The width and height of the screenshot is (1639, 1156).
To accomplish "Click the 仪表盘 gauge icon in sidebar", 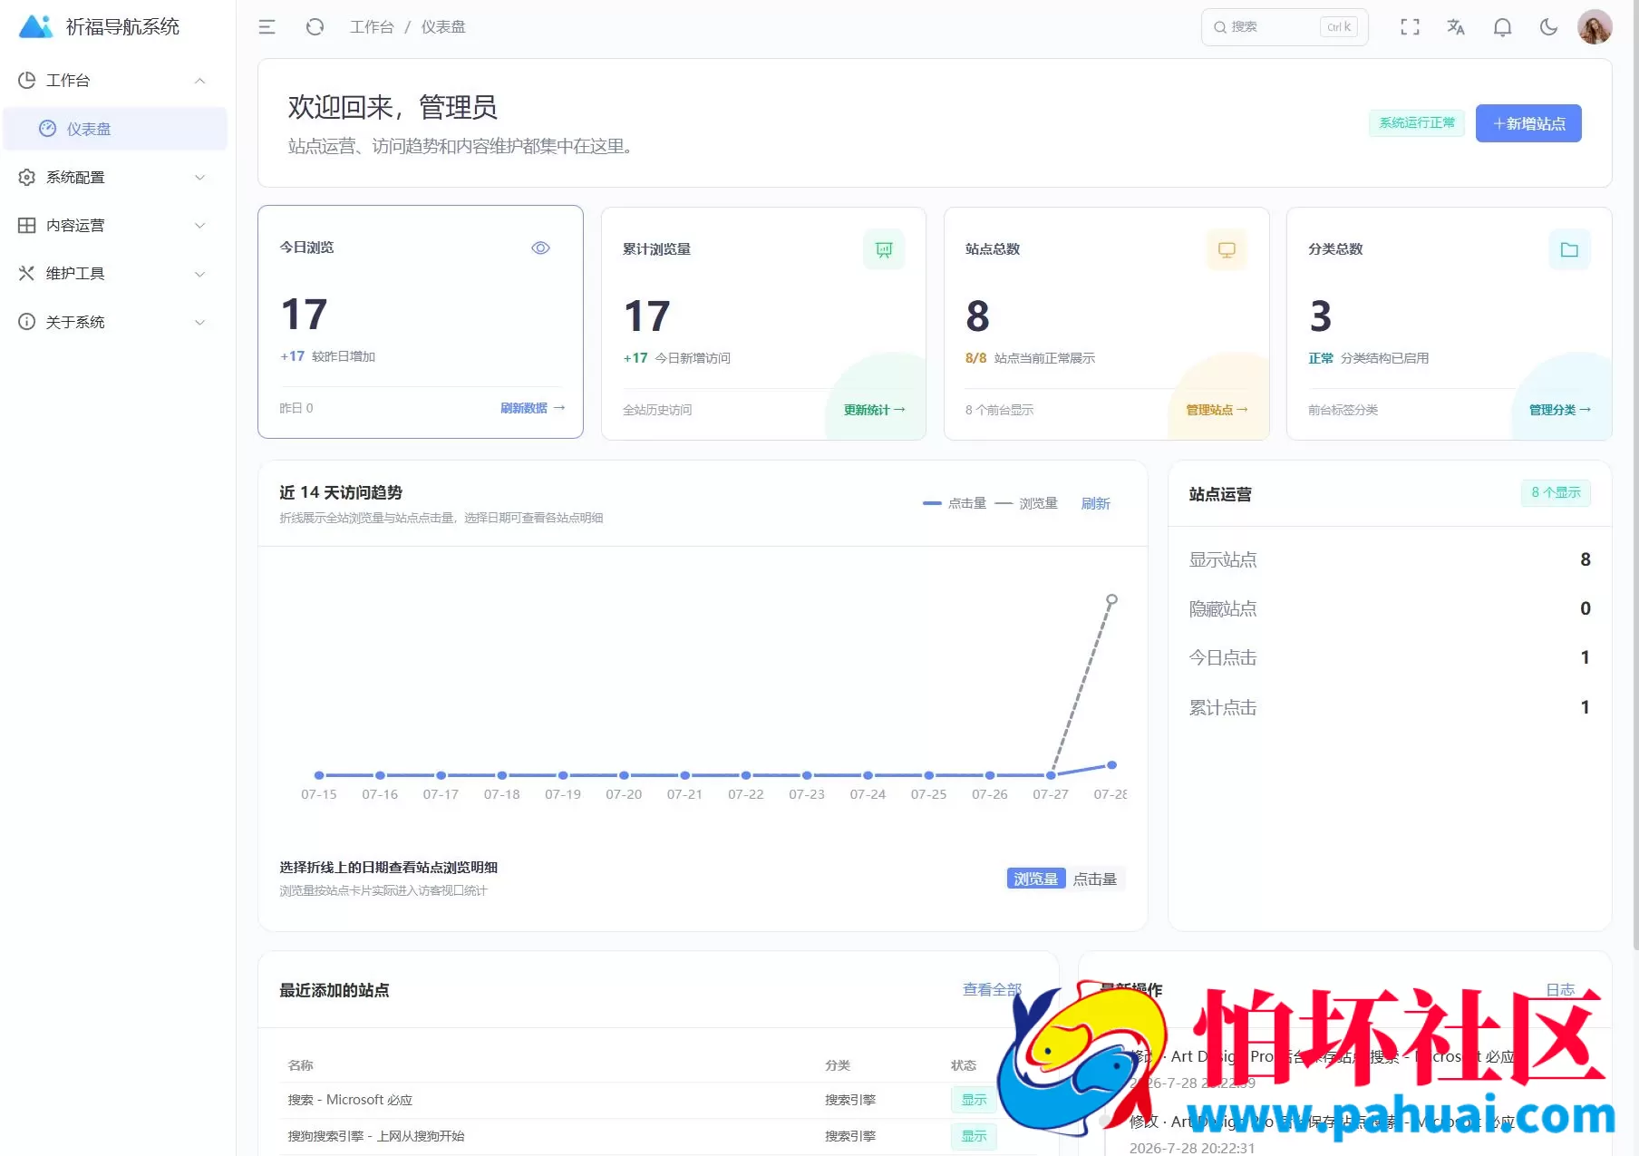I will (48, 129).
